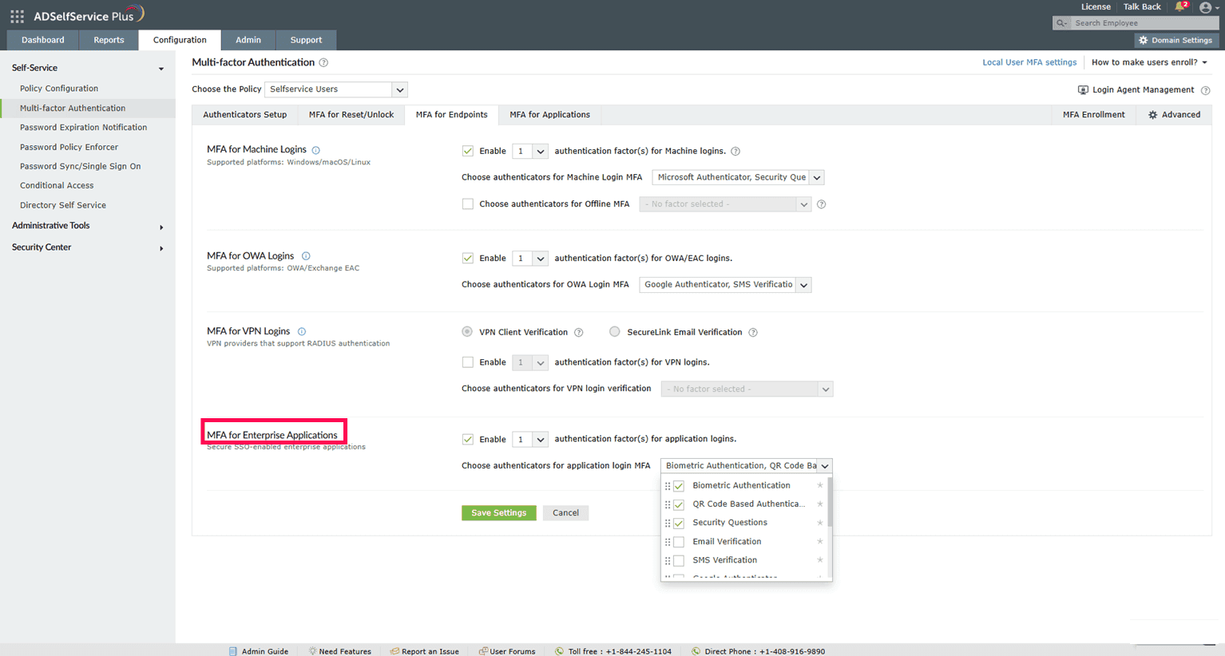Open Login Agent Management
The height and width of the screenshot is (656, 1225).
(x=1143, y=89)
